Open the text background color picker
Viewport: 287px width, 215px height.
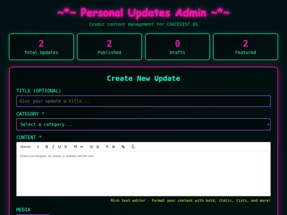(x=114, y=147)
